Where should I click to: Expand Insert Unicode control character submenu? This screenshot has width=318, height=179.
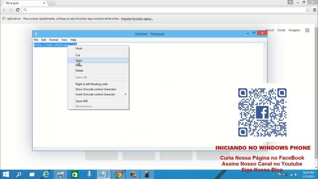[98, 94]
